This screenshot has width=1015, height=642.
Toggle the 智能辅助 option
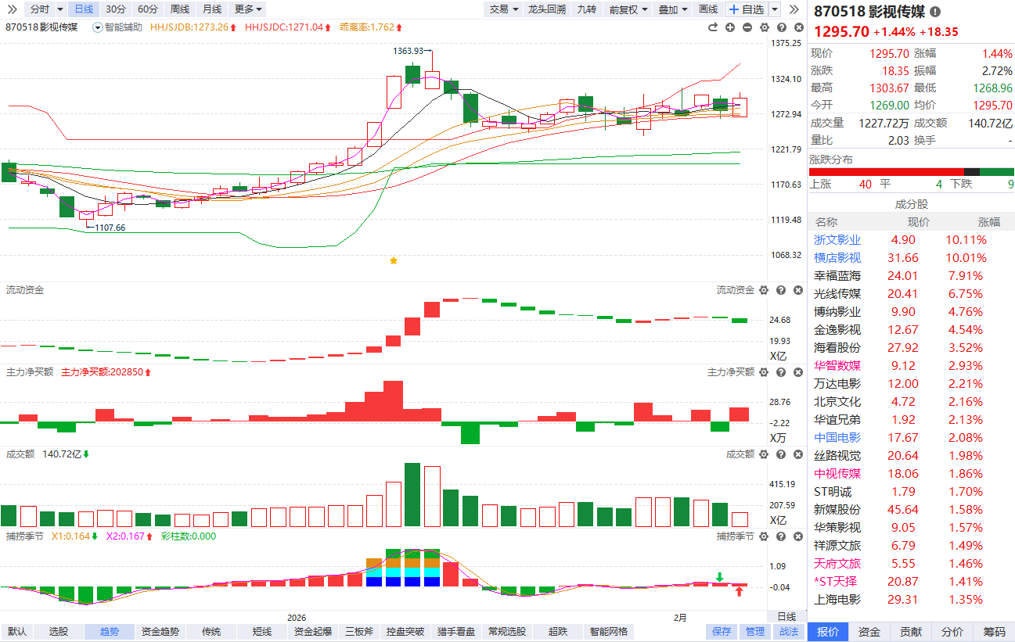tap(118, 27)
